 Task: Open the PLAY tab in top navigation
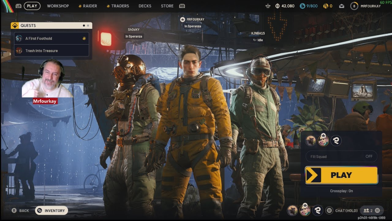32,6
